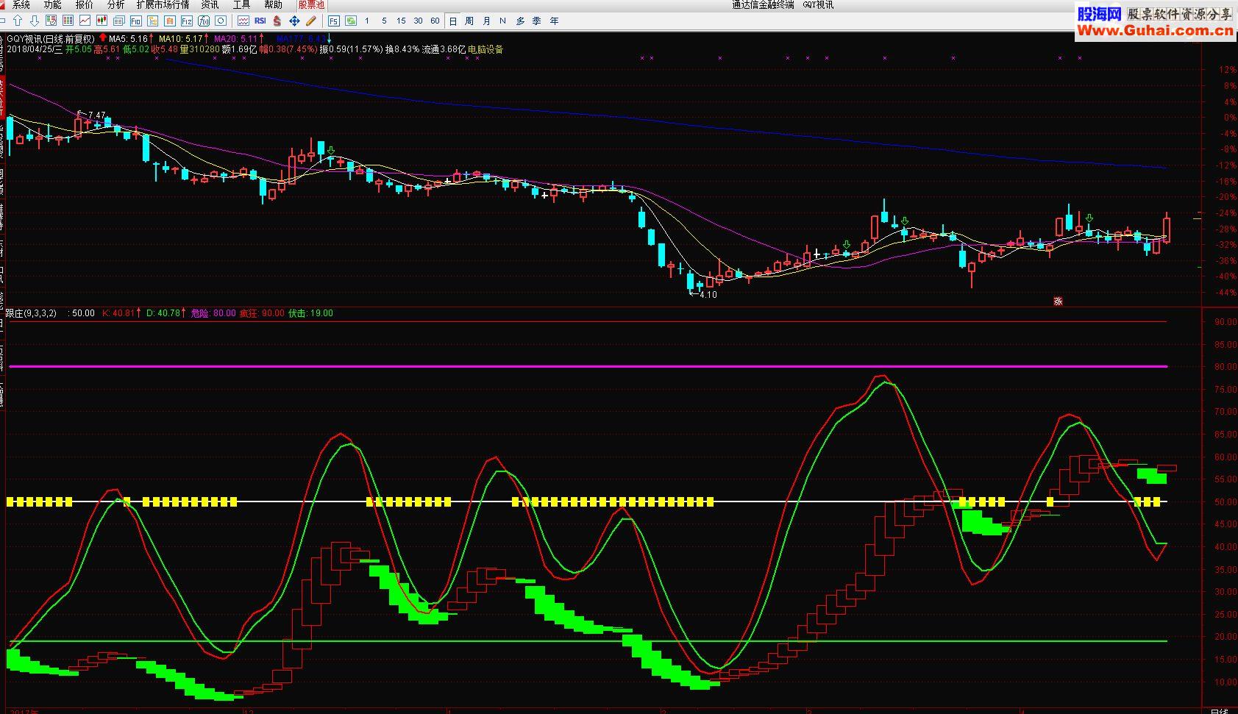Image resolution: width=1238 pixels, height=714 pixels.
Task: Click the red 涨 marker under chart
Action: pyautogui.click(x=1058, y=301)
